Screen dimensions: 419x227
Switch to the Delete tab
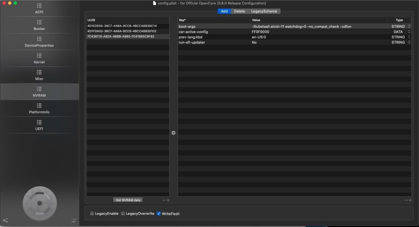[x=239, y=11]
